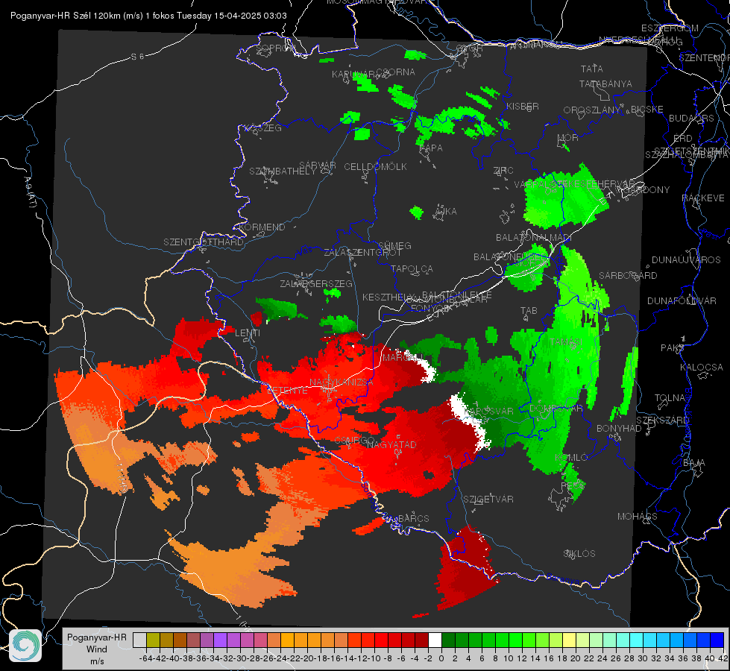The width and height of the screenshot is (730, 671).
Task: Click the BICSKE city label
Action: pos(647,110)
